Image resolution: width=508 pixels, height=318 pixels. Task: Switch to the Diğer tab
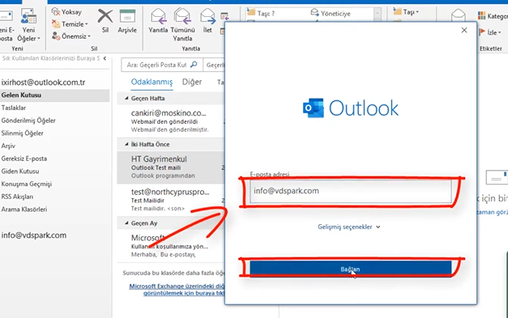pyautogui.click(x=192, y=82)
